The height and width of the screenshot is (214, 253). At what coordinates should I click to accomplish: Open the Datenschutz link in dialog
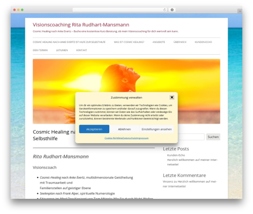point(129,138)
